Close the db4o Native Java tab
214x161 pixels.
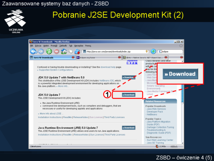tap(166, 58)
